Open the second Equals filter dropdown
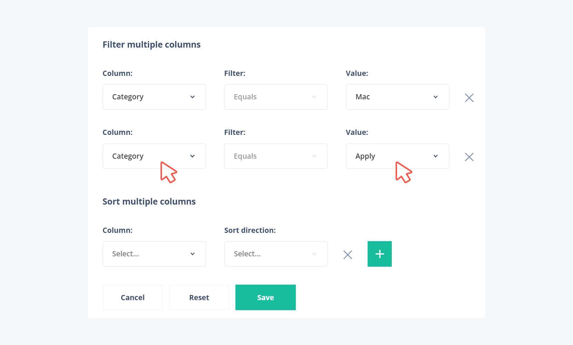573x345 pixels. pos(275,156)
